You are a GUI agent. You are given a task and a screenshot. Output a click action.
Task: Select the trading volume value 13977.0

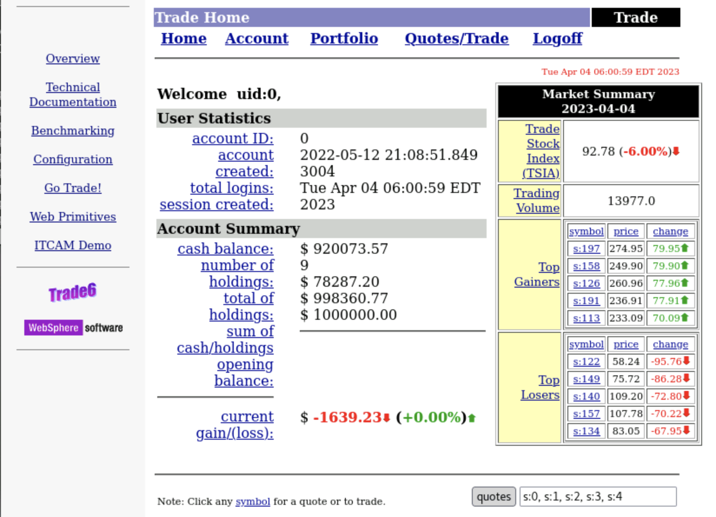coord(631,201)
